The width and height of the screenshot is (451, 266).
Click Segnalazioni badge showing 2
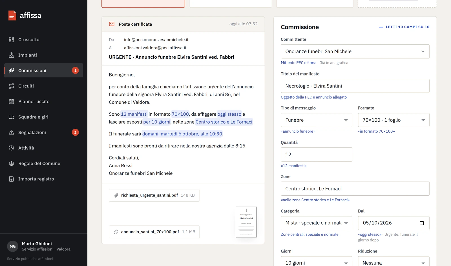click(x=75, y=132)
